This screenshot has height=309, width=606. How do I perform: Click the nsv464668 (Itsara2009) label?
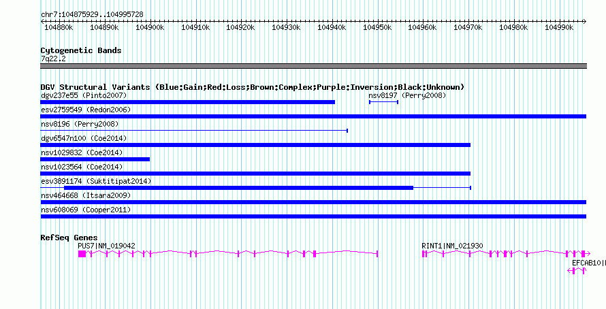click(86, 195)
